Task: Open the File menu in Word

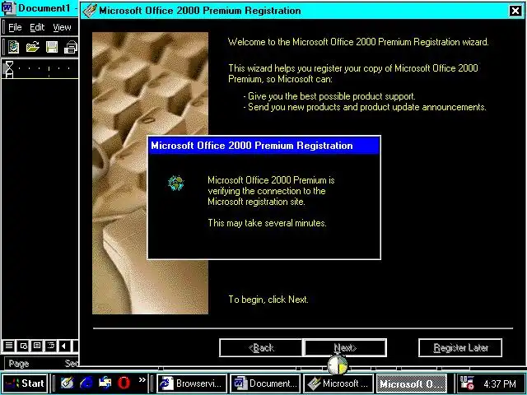Action: point(15,27)
